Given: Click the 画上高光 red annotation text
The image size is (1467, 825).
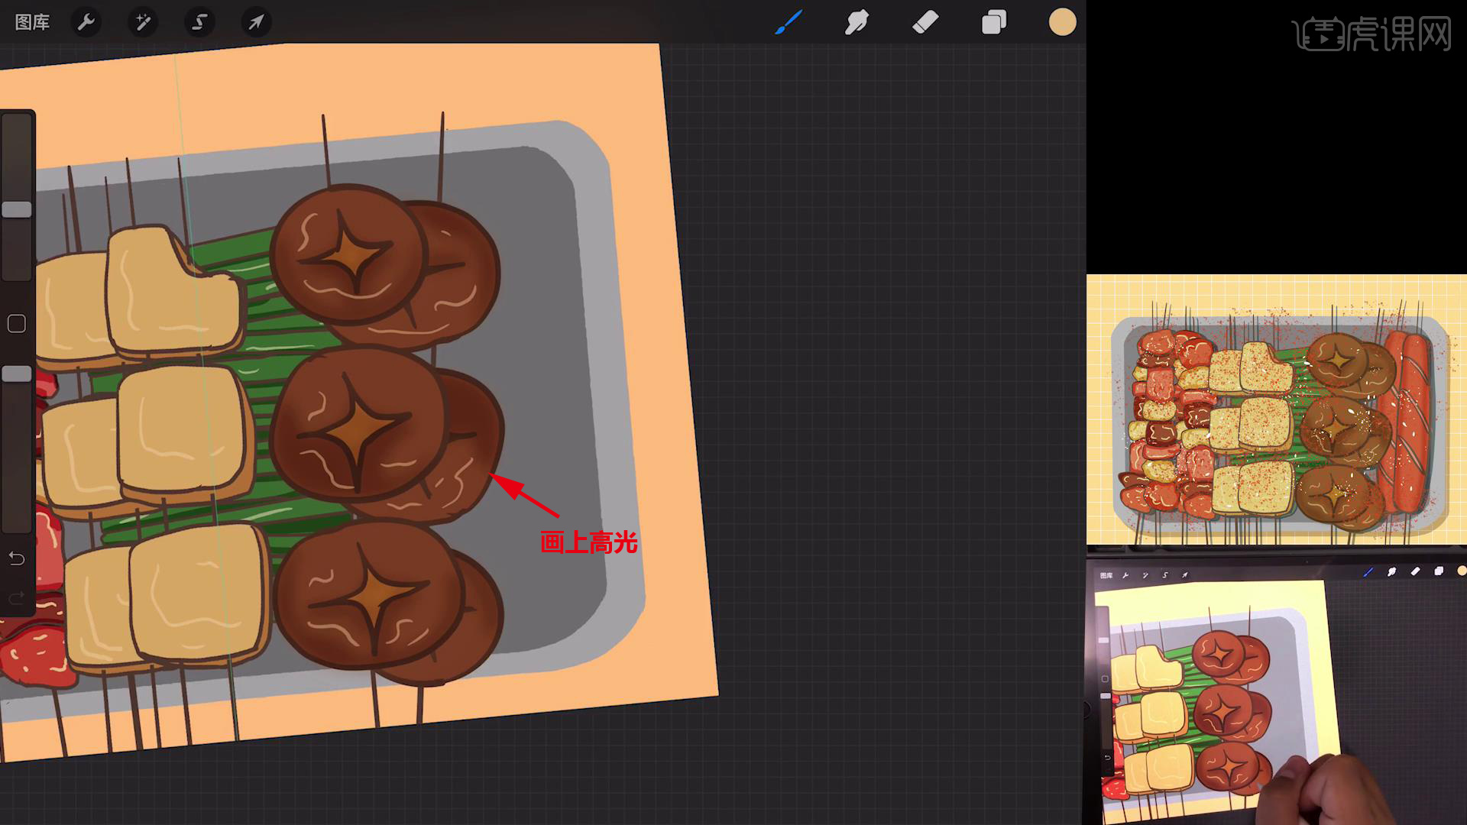Looking at the screenshot, I should [x=588, y=542].
